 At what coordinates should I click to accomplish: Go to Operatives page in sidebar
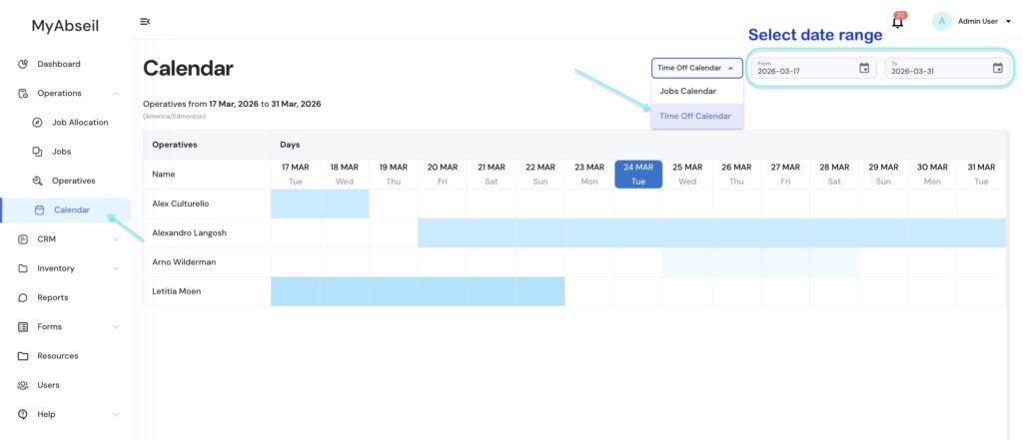coord(73,181)
